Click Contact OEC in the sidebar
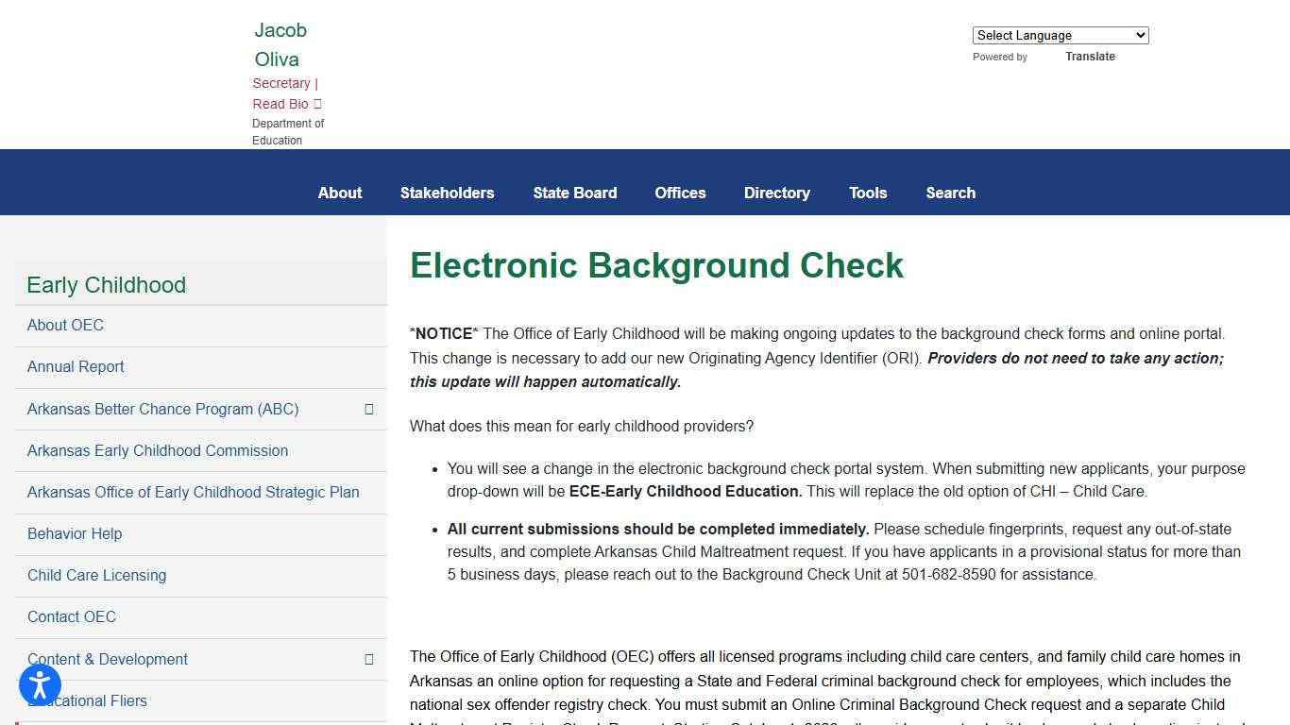The height and width of the screenshot is (725, 1290). [72, 616]
